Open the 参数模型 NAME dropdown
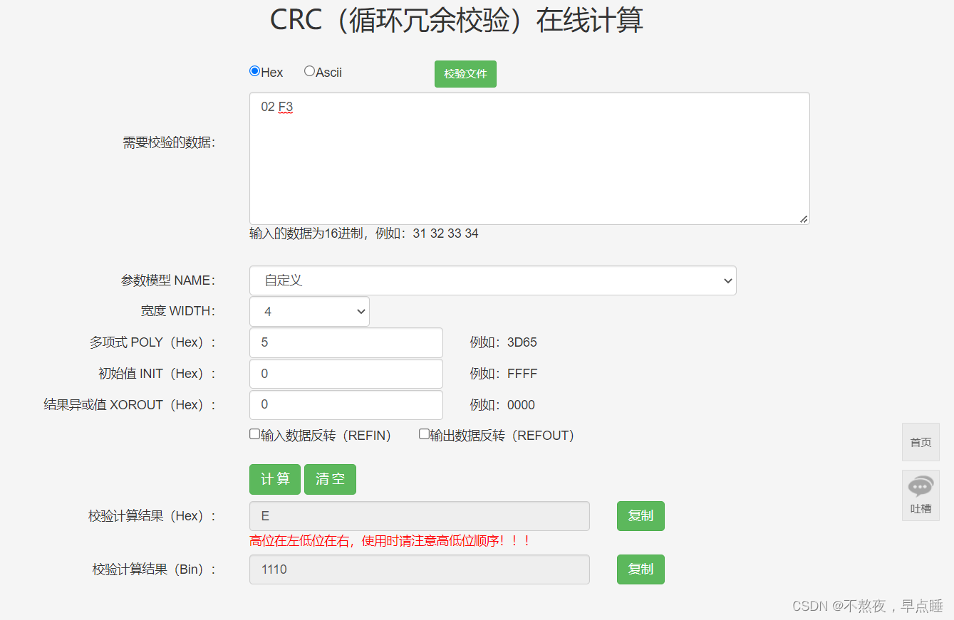Viewport: 954px width, 620px height. pos(493,280)
